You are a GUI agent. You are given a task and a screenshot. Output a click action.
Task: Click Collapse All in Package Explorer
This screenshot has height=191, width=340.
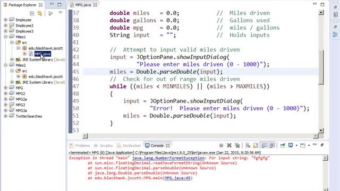32,13
